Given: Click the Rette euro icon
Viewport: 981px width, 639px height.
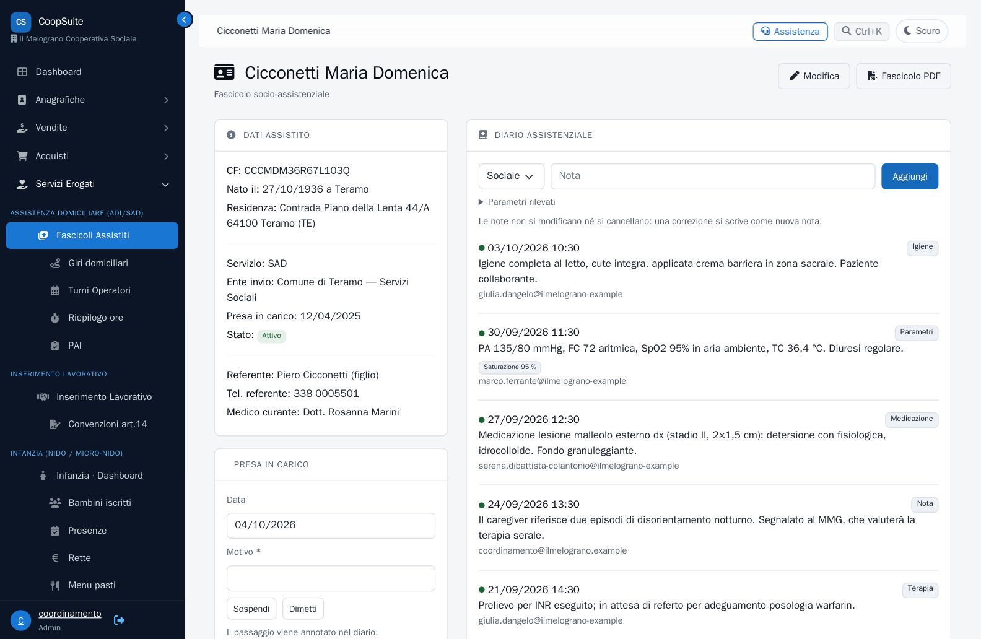Looking at the screenshot, I should [55, 558].
